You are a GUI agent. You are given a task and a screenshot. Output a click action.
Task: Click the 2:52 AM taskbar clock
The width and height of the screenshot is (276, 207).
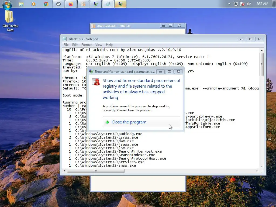262,4
